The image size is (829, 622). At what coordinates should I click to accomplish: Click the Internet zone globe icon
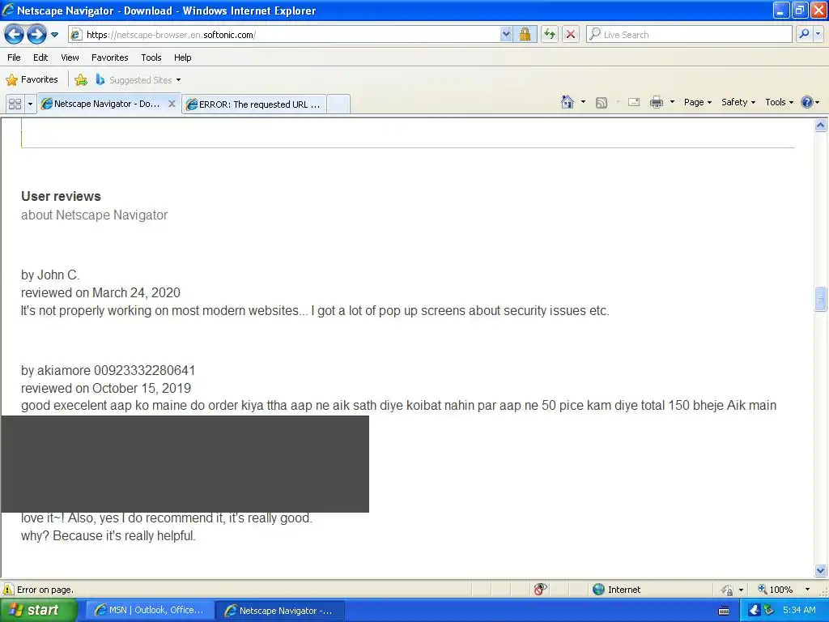point(598,590)
